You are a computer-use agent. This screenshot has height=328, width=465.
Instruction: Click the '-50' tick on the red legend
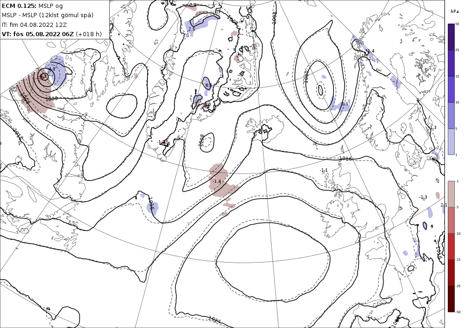point(458,312)
